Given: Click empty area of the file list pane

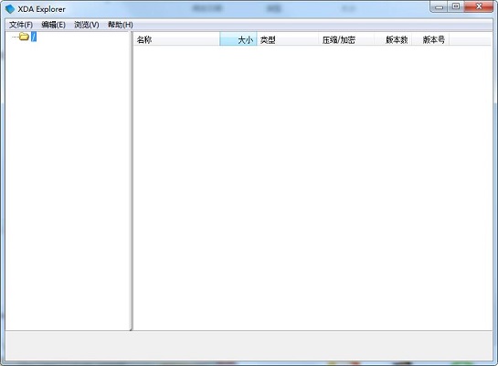Looking at the screenshot, I should point(313,188).
